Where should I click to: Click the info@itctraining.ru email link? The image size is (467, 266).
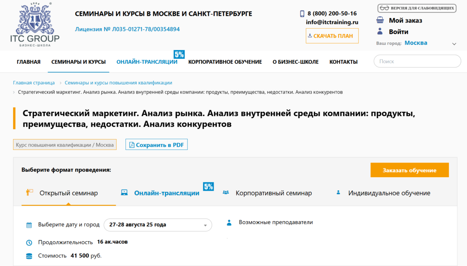coord(332,22)
